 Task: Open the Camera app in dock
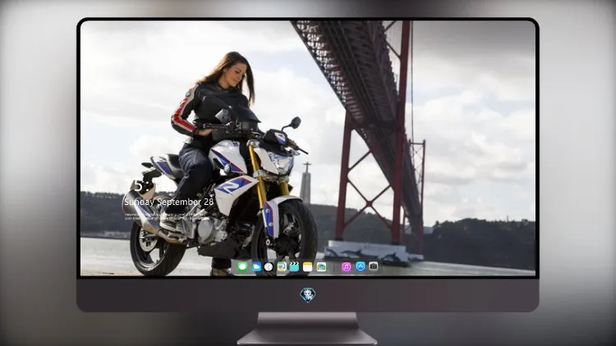(374, 266)
